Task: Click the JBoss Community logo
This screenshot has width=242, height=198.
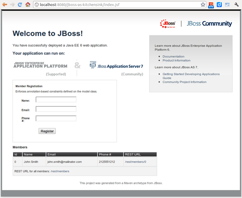Action: pos(209,24)
